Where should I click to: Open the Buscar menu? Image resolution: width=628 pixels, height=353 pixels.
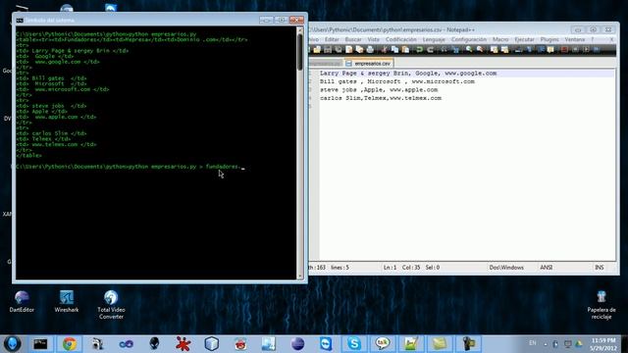click(353, 39)
